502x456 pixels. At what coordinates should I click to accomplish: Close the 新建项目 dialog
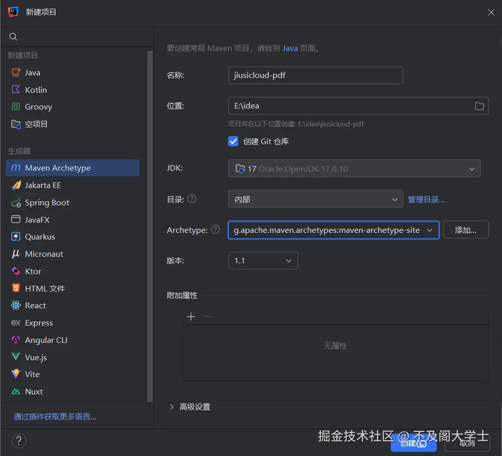pos(491,12)
